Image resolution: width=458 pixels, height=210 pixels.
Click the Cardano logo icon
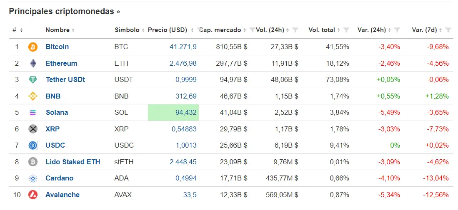(x=33, y=178)
